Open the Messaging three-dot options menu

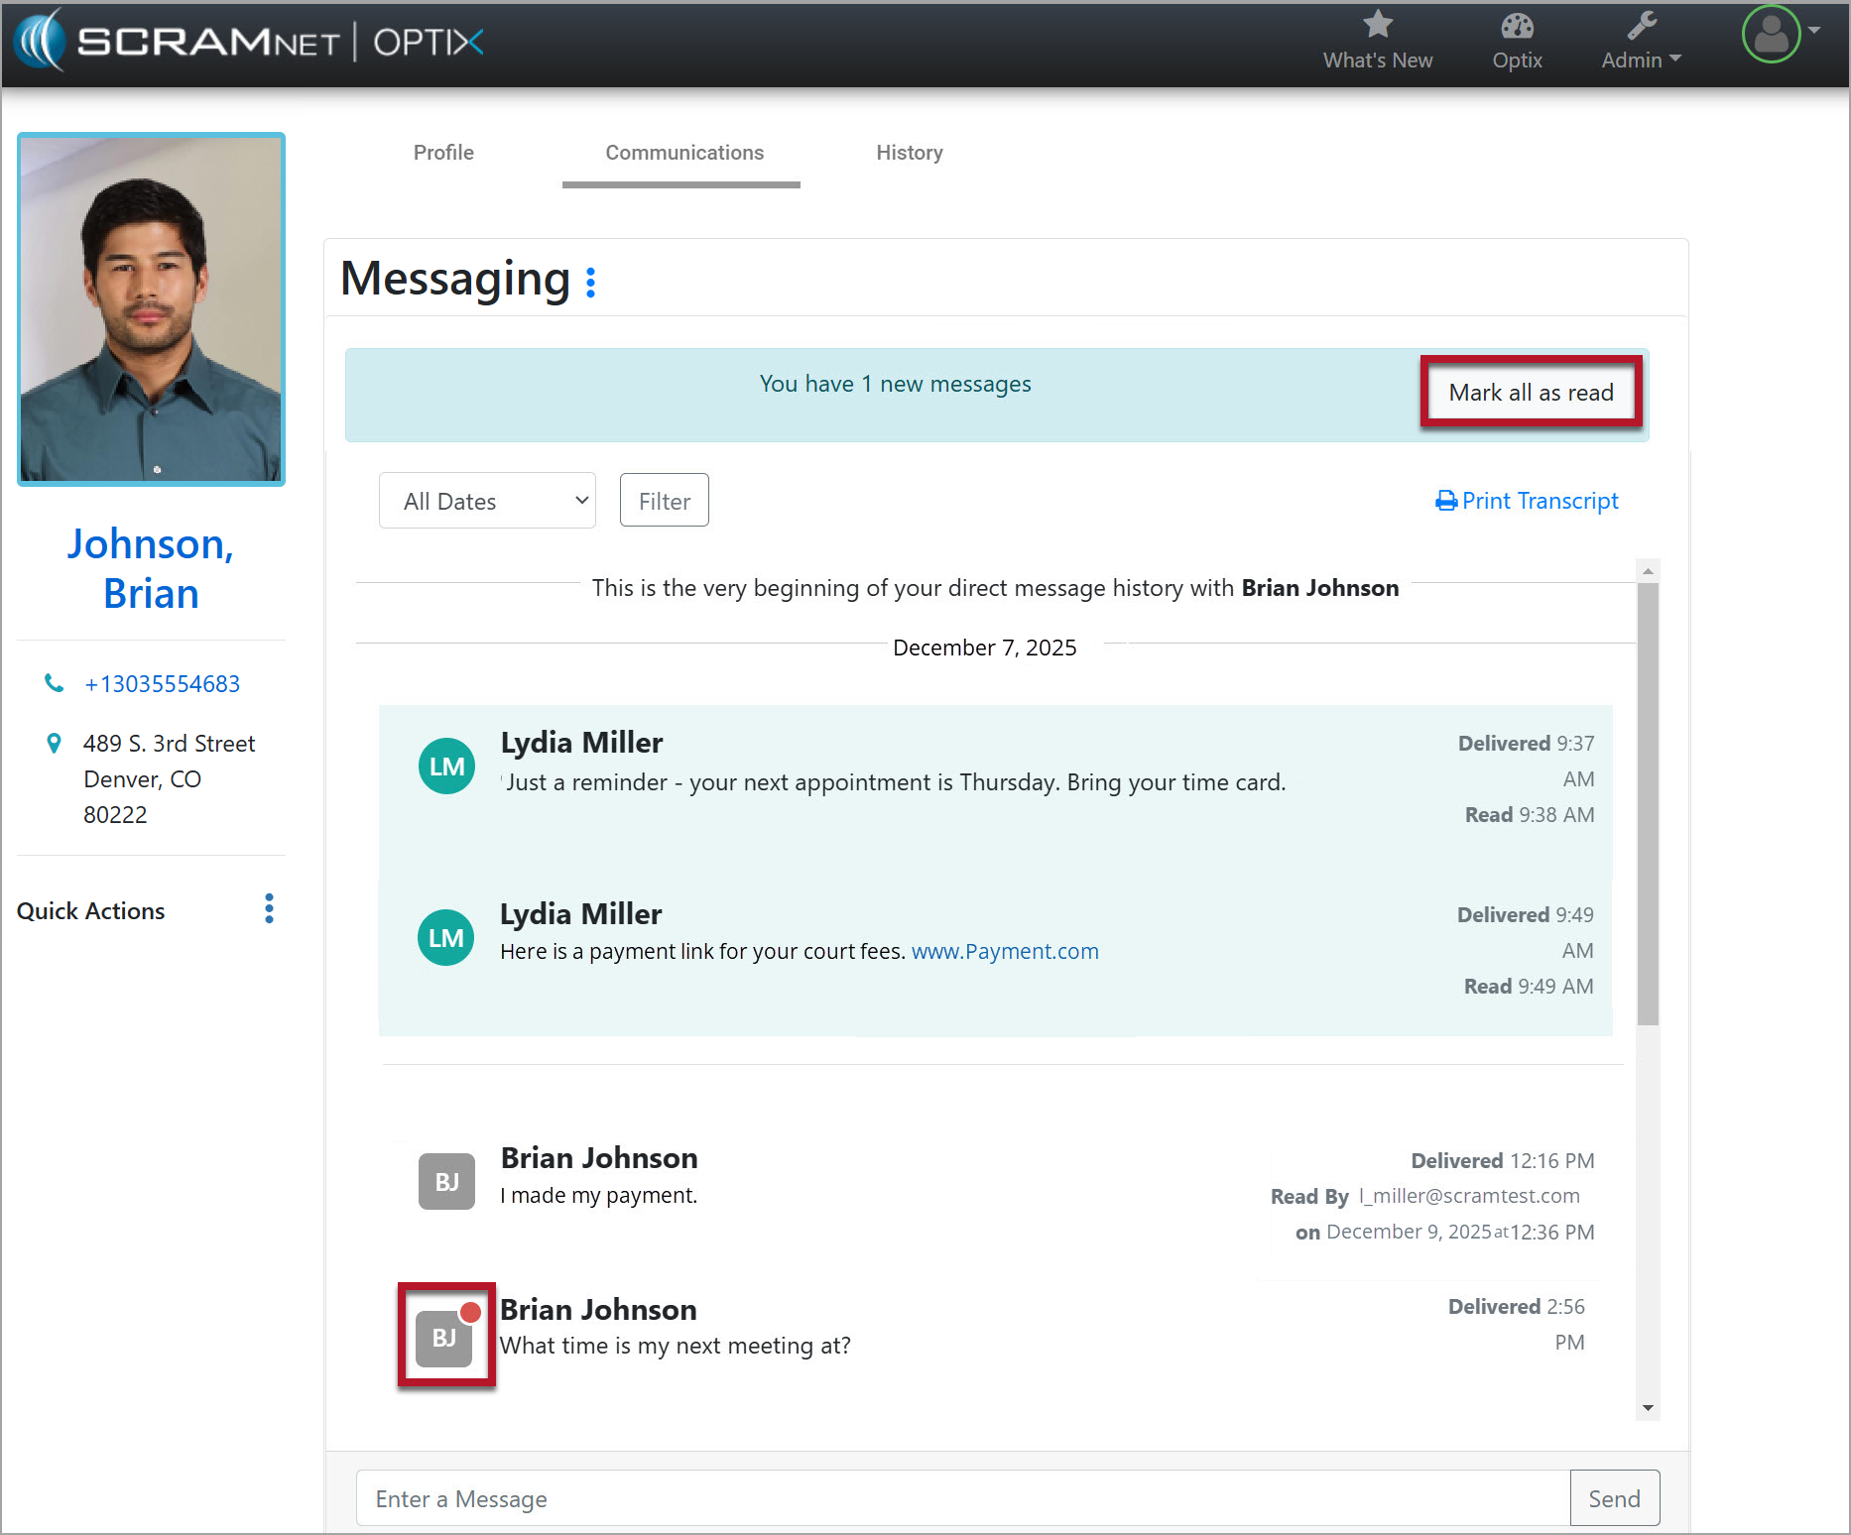[x=591, y=283]
